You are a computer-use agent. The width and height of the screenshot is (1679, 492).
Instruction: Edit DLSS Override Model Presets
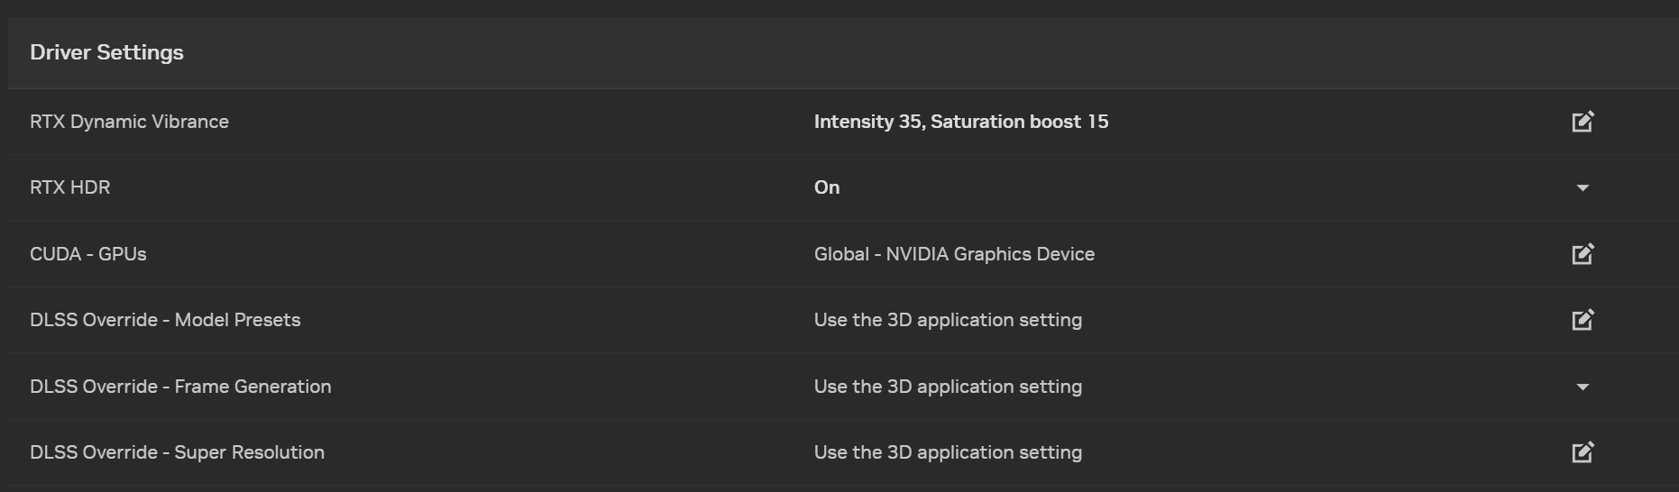click(1583, 320)
